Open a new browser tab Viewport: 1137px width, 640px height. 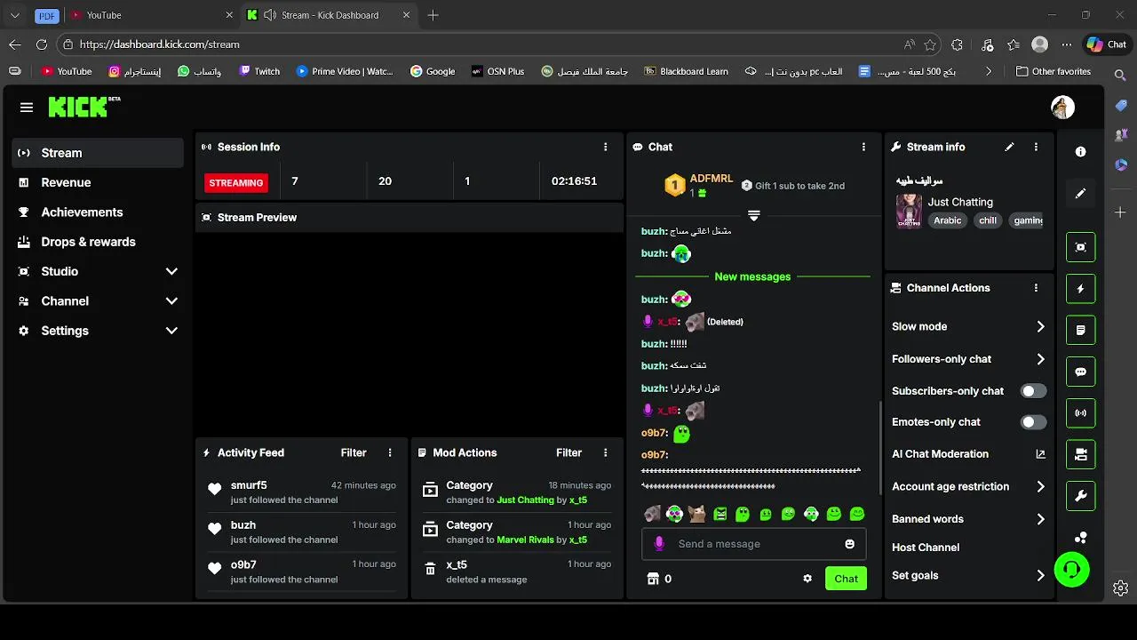(x=433, y=15)
